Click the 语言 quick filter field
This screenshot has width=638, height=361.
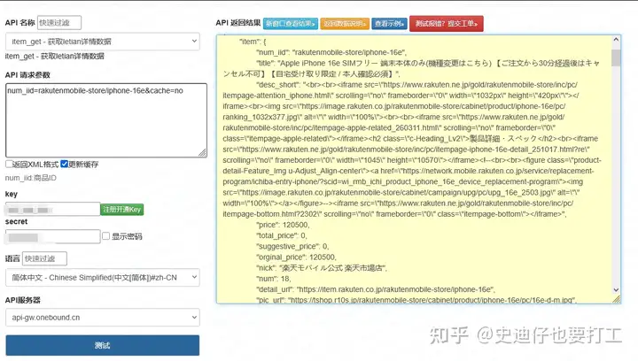pyautogui.click(x=45, y=258)
